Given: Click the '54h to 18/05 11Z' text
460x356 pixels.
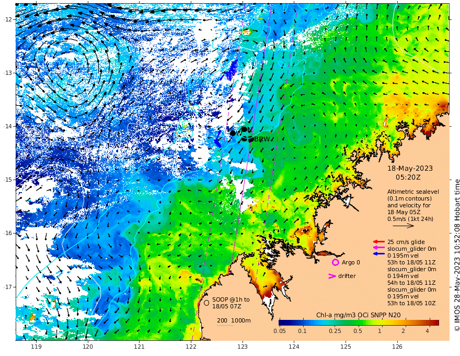Looking at the screenshot, I should point(411,283).
